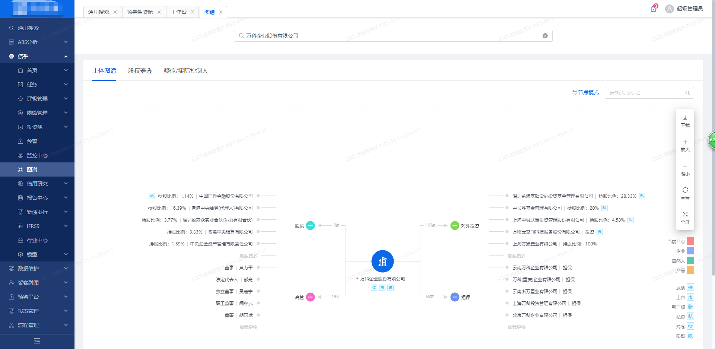Viewport: 715px width, 349px height.
Task: Click the company search box with 万科企业股份有限公司
Action: click(x=393, y=36)
